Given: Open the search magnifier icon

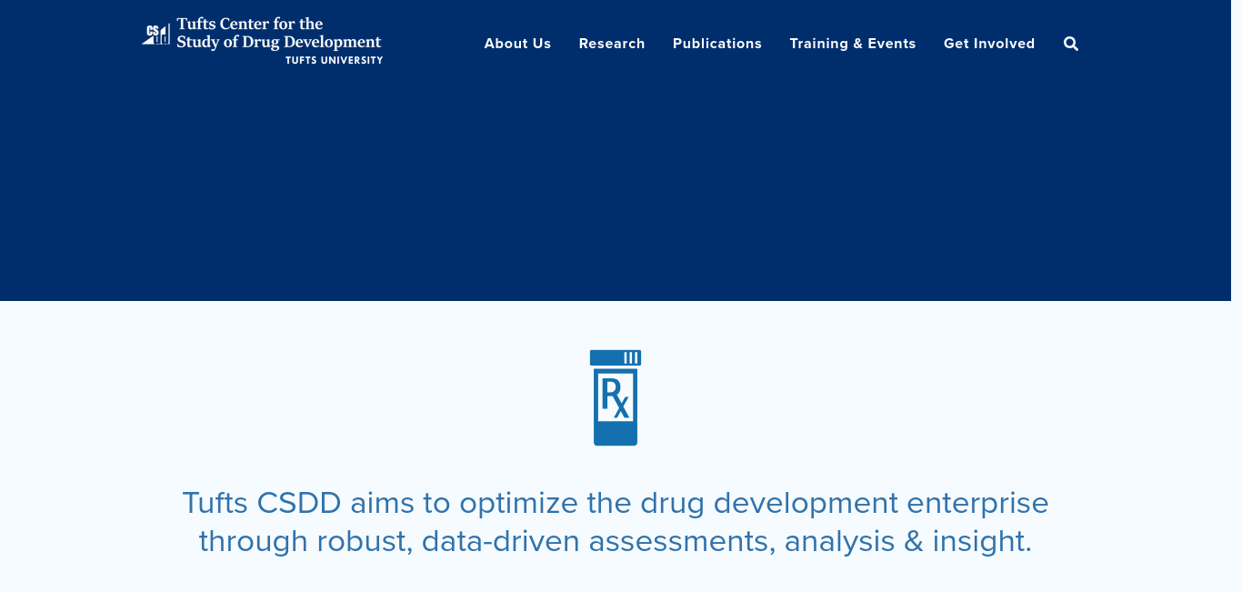Looking at the screenshot, I should coord(1071,44).
